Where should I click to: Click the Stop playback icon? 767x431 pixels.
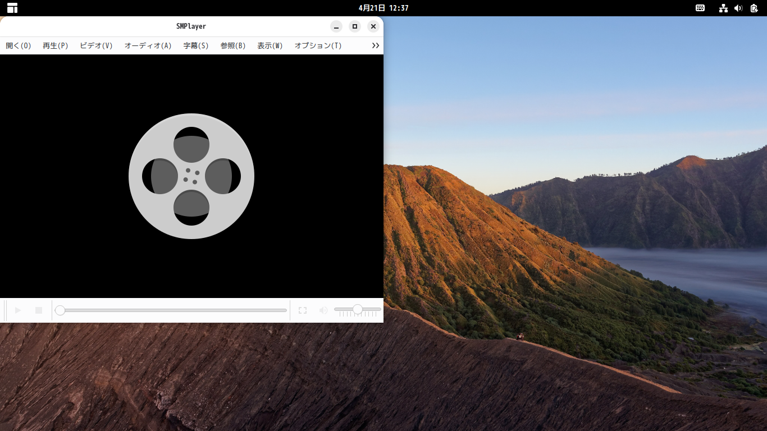pos(38,310)
